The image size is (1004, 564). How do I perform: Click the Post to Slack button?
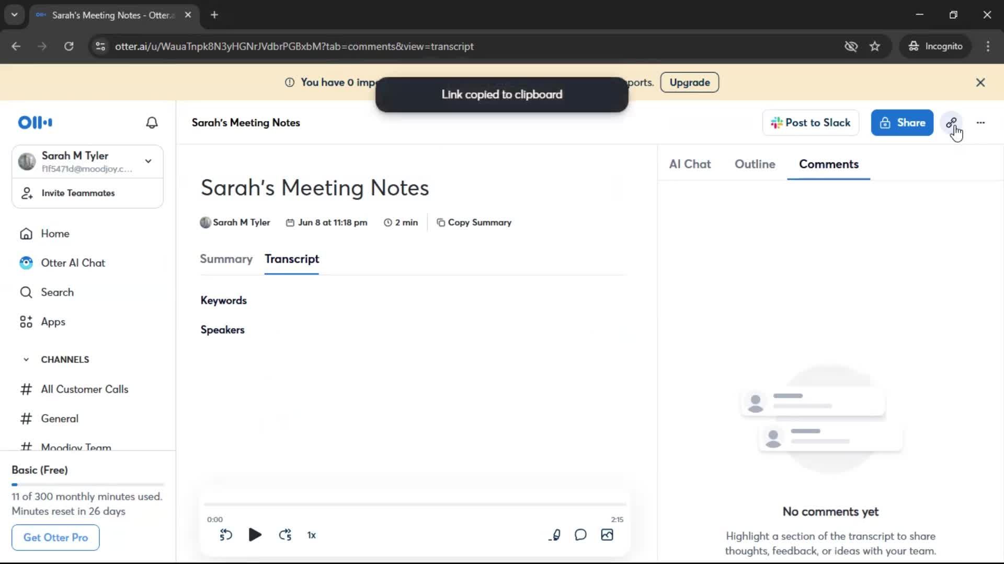click(x=811, y=123)
